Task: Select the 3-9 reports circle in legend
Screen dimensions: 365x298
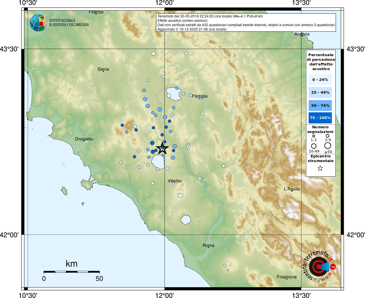Action: click(x=328, y=136)
